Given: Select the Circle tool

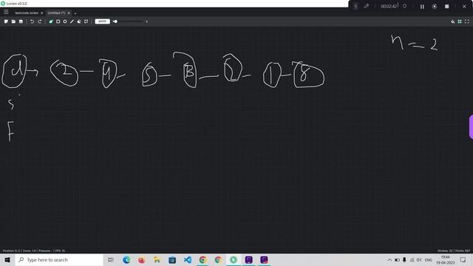Looking at the screenshot, I should (x=65, y=21).
